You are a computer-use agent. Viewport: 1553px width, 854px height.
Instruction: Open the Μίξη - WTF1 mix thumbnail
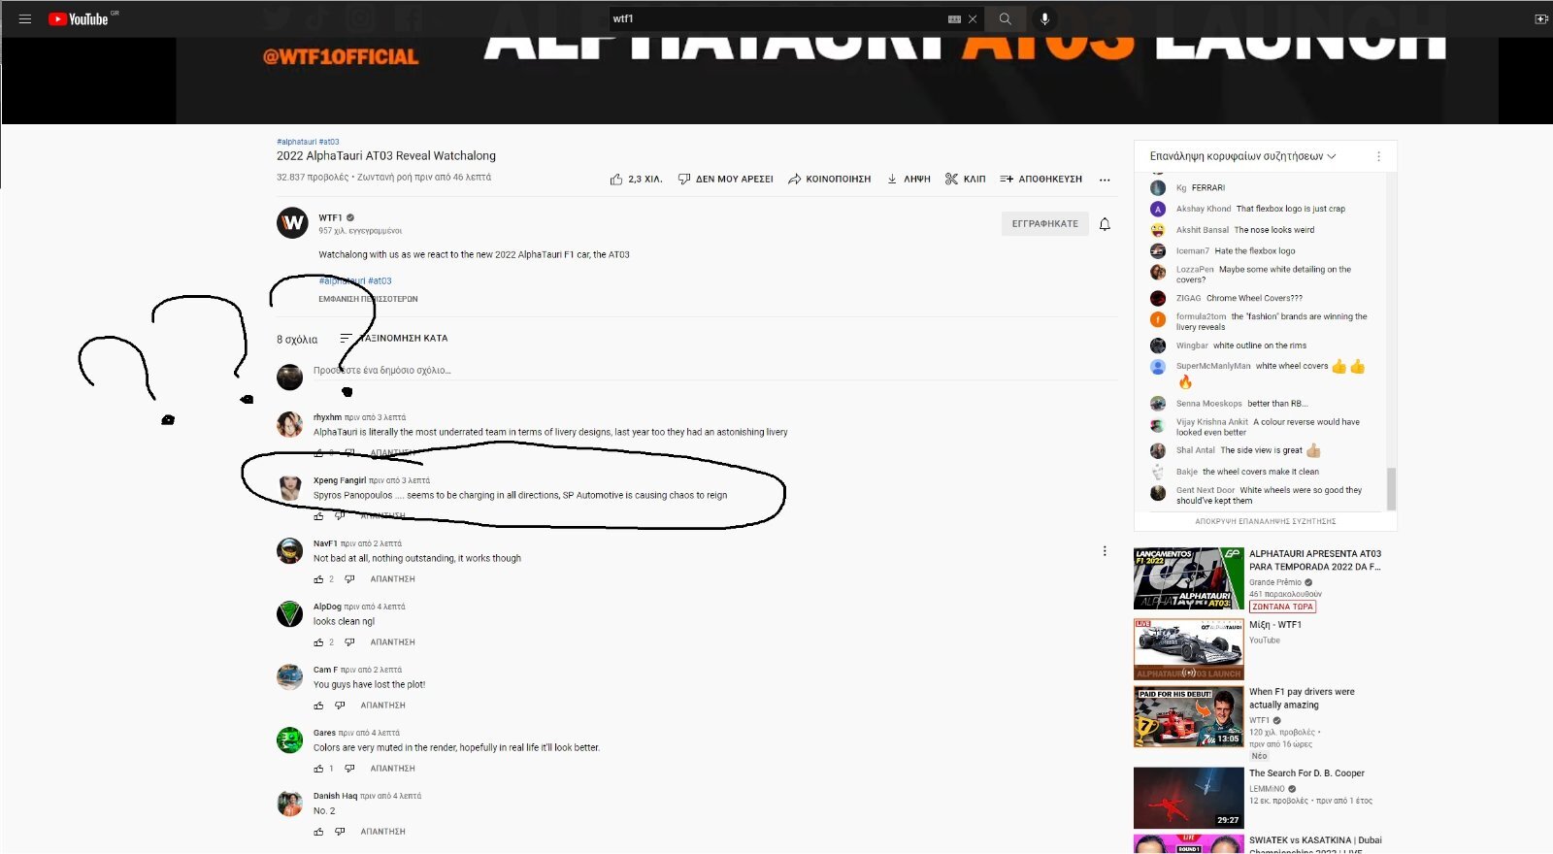click(x=1188, y=649)
